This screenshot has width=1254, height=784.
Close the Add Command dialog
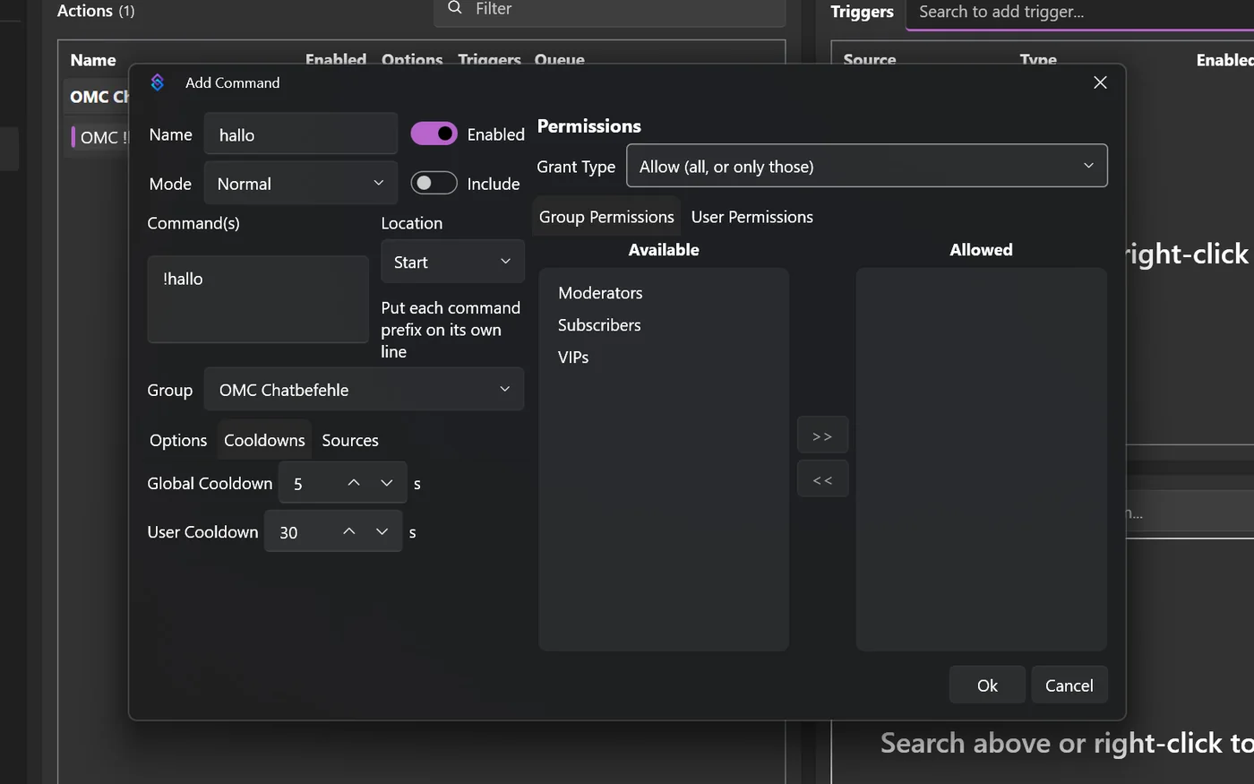coord(1100,82)
